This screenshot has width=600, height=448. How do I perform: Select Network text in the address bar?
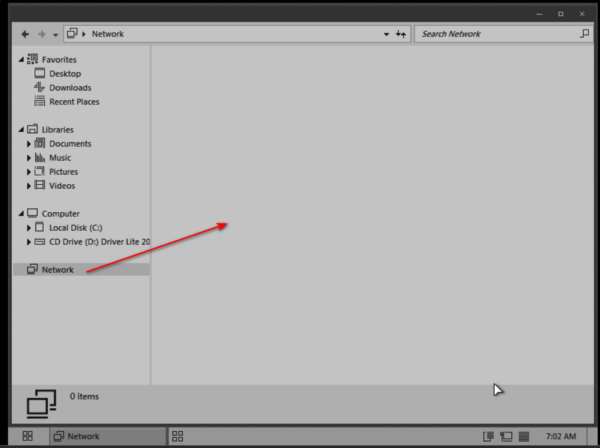click(x=108, y=34)
